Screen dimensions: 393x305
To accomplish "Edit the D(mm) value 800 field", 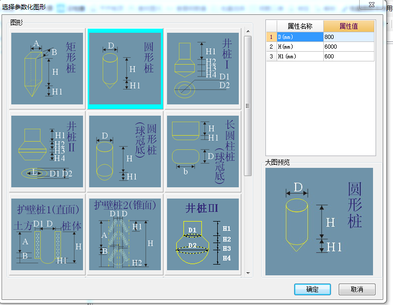I will [349, 37].
